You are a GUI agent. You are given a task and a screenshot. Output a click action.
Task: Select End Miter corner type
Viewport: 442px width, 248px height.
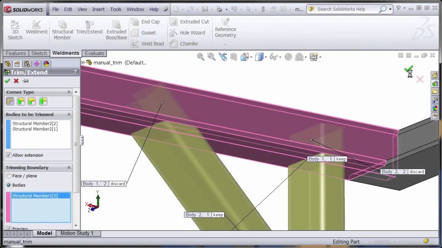coord(21,102)
